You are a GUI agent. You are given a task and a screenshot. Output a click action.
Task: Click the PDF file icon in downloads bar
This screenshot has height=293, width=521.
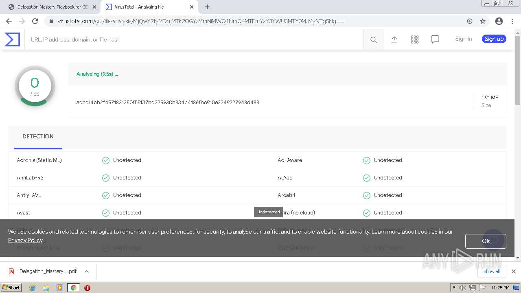click(x=11, y=271)
